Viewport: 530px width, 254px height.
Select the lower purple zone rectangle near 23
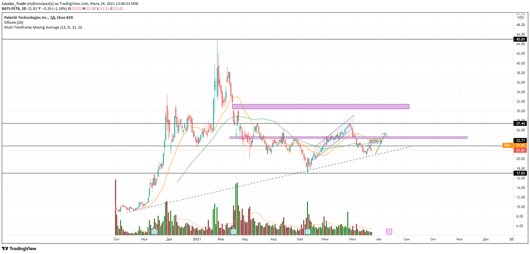pos(348,137)
